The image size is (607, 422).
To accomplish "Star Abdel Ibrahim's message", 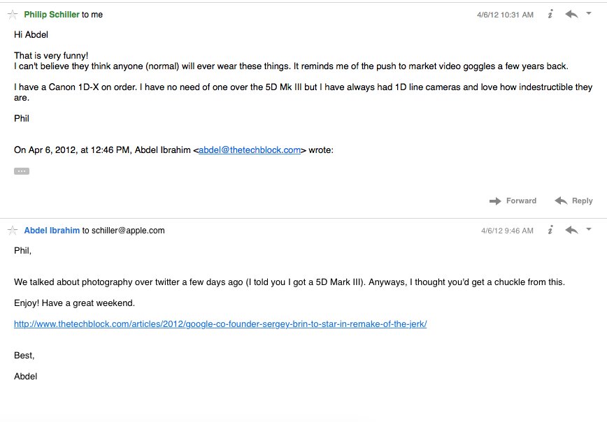I will click(x=13, y=231).
